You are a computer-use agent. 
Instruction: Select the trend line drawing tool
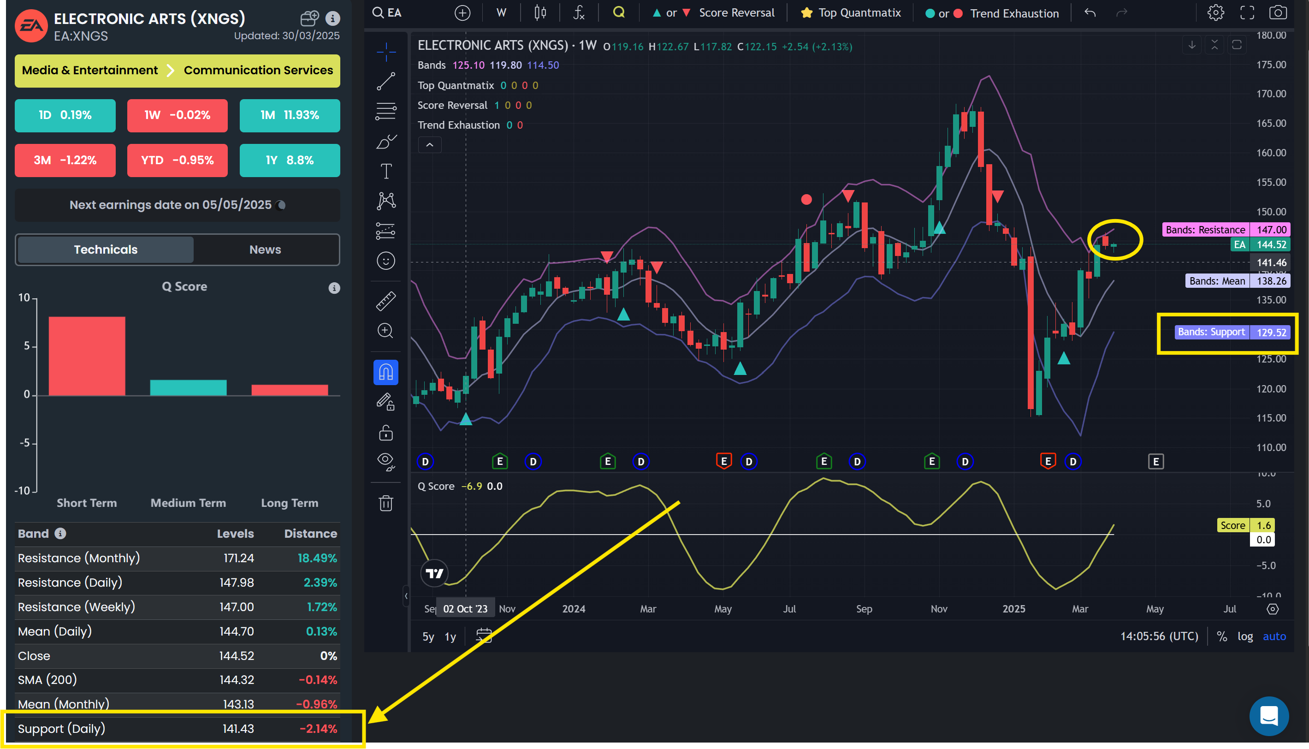click(x=385, y=81)
